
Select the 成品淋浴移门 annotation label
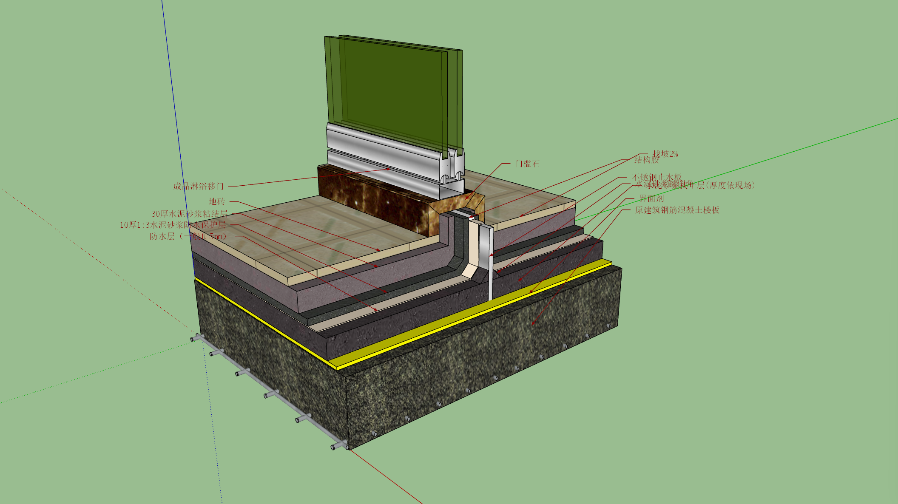(x=198, y=186)
